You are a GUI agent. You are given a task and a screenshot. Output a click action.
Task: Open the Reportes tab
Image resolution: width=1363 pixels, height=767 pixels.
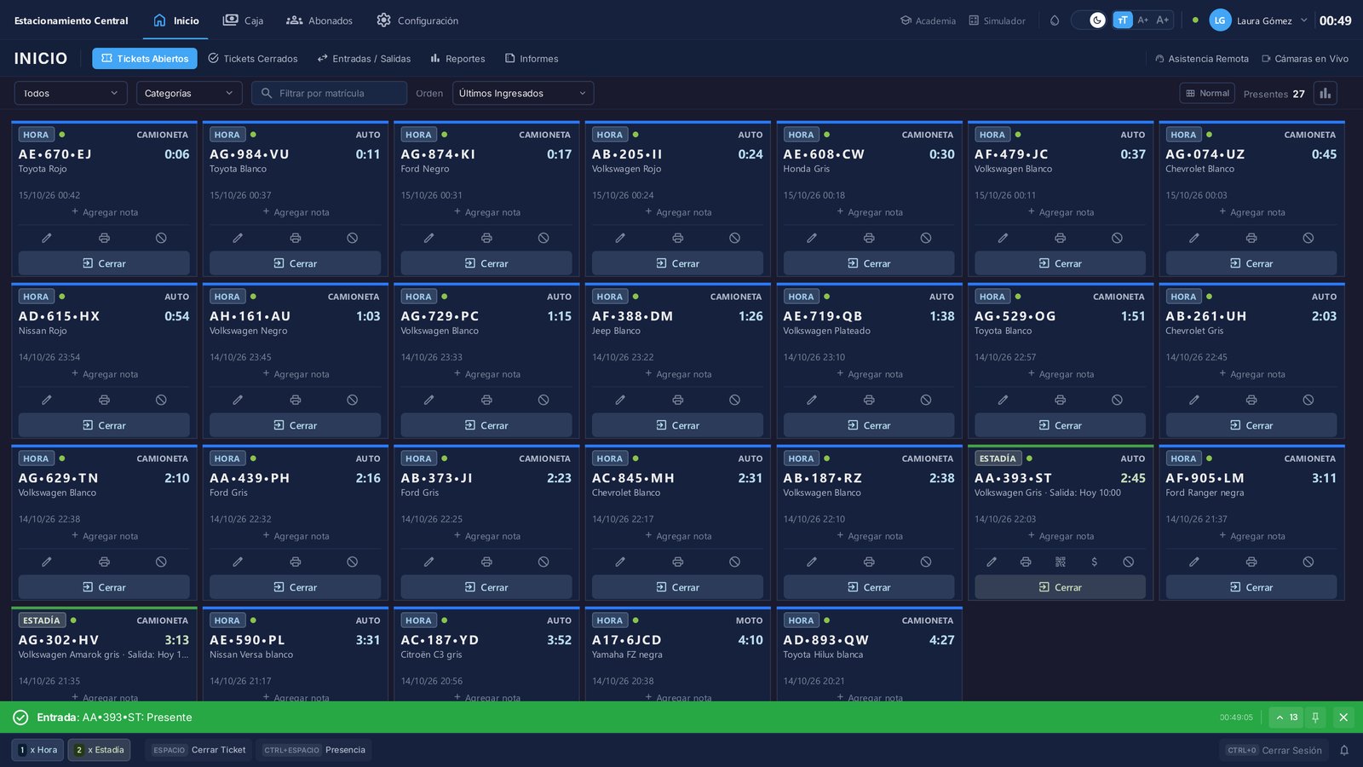457,59
